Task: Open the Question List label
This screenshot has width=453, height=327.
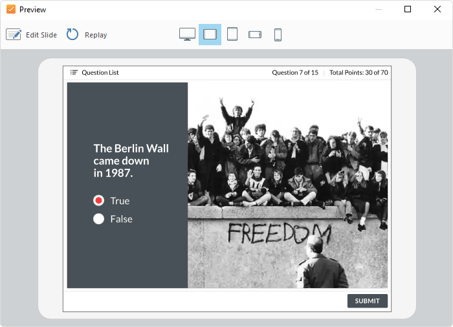Action: coord(100,72)
